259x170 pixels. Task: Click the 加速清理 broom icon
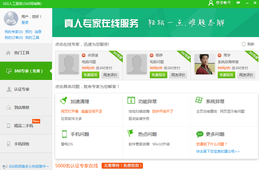click(x=63, y=100)
